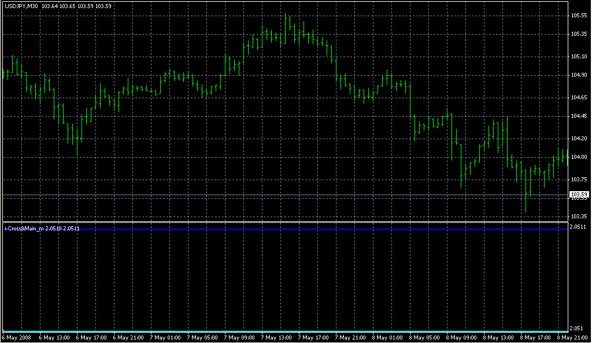
Task: Click the 7 May 05:00 time label
Action: click(x=202, y=338)
